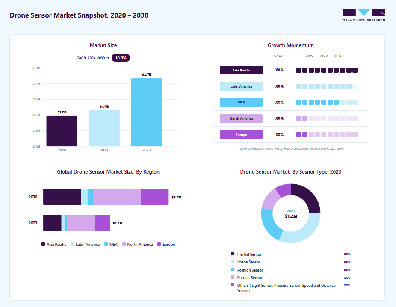Click the Asia Pacific momentum indicator row
396x307 pixels.
pyautogui.click(x=327, y=70)
